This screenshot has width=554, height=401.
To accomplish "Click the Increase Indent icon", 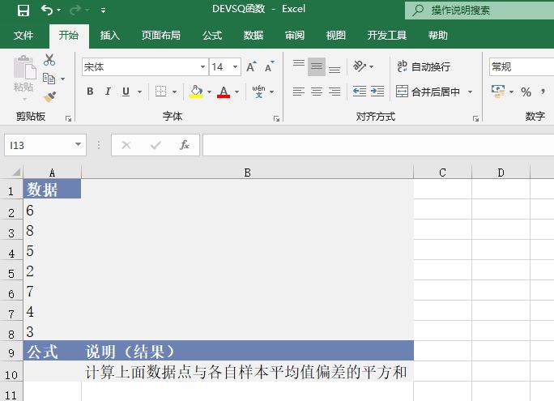I will coord(377,92).
